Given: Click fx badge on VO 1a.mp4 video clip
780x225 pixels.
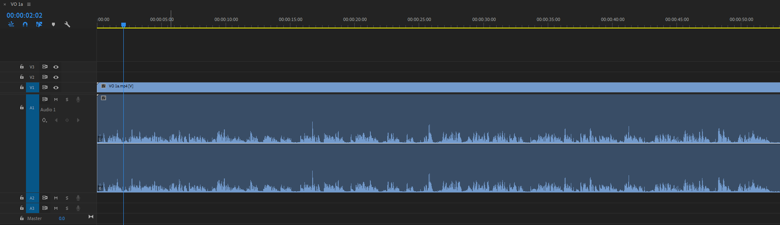Looking at the screenshot, I should point(104,86).
